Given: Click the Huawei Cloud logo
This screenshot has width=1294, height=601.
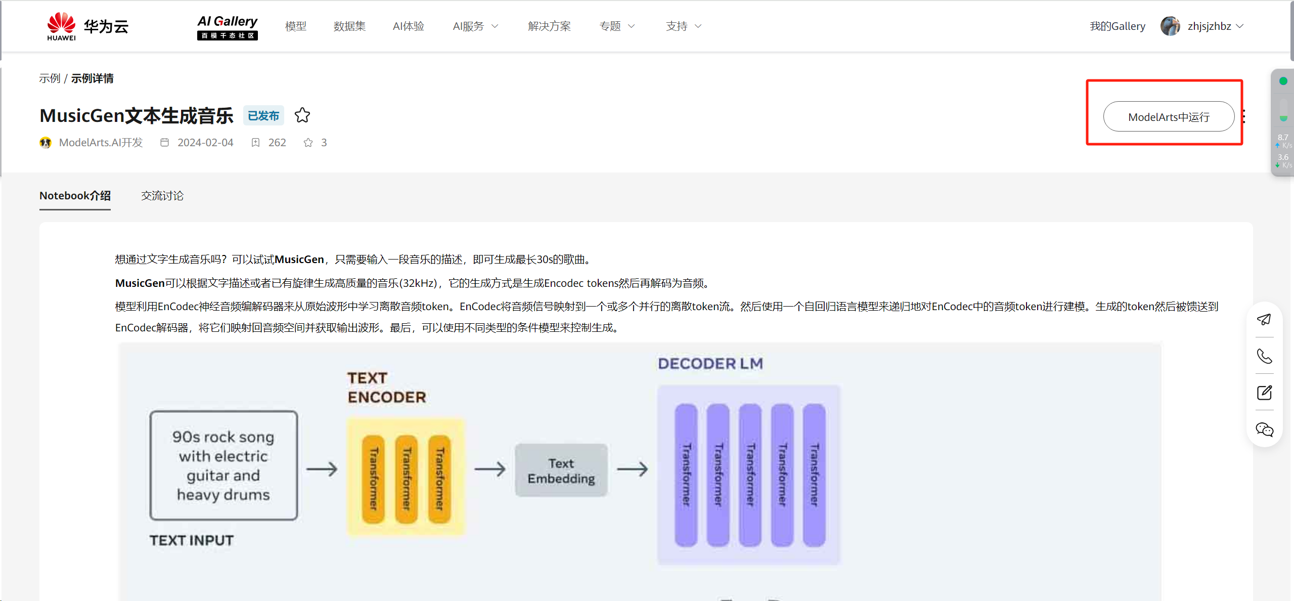Looking at the screenshot, I should tap(87, 26).
